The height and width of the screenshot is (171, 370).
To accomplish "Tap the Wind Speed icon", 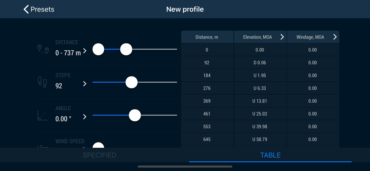I will tap(43, 147).
